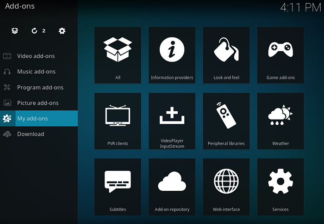The width and height of the screenshot is (324, 224).
Task: Open the All add-ons box tile
Action: (x=118, y=55)
